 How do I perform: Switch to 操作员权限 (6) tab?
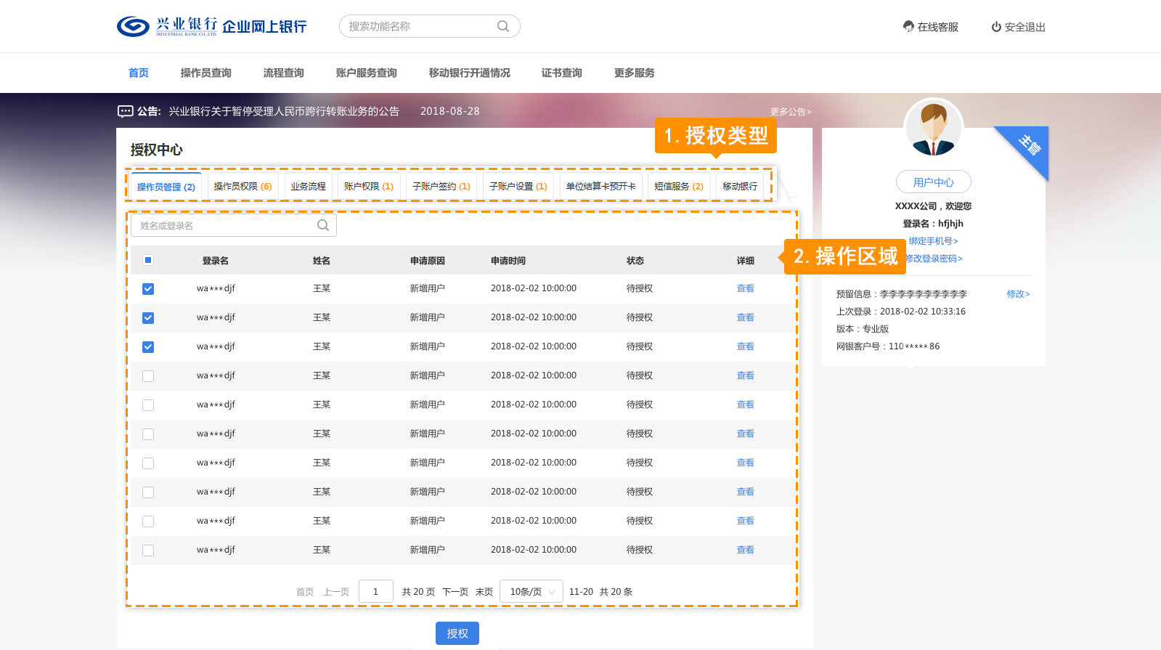point(243,186)
